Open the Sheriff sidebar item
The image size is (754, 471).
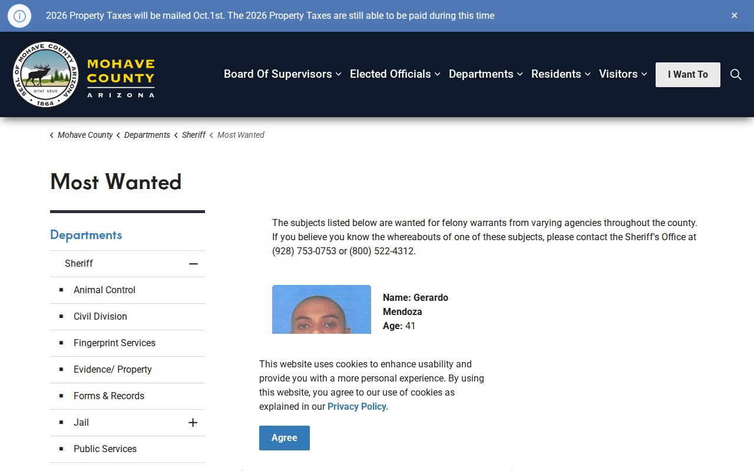[x=79, y=263]
